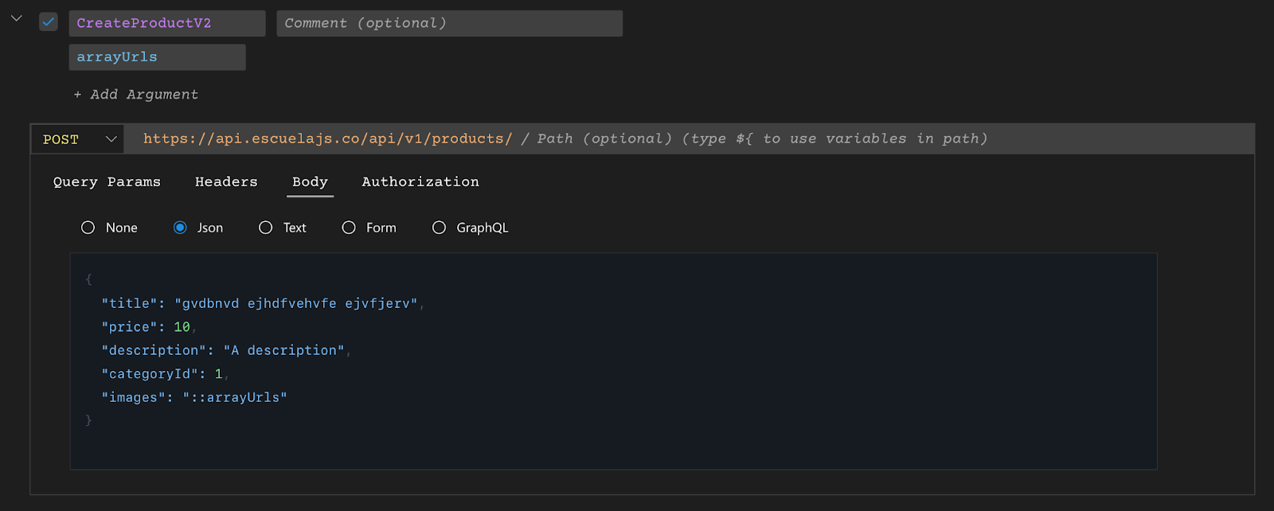Focus the Comment (optional) field
Screen dimensions: 1274x511
[x=449, y=24]
